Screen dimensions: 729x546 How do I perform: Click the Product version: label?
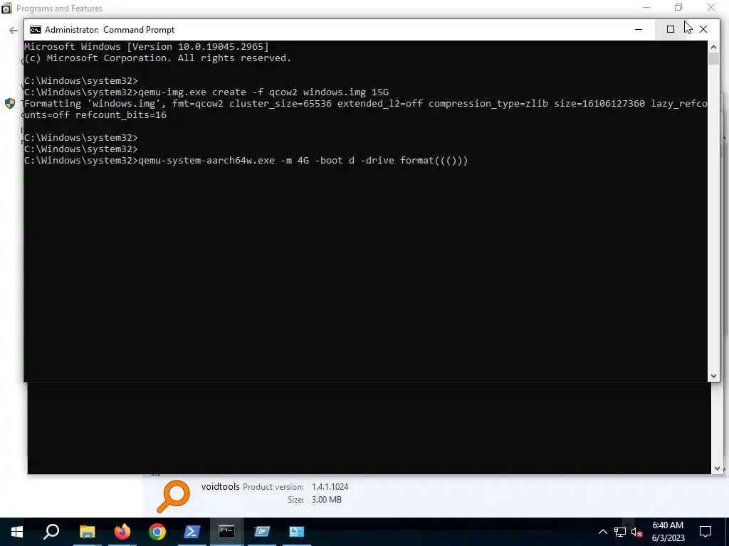(273, 487)
